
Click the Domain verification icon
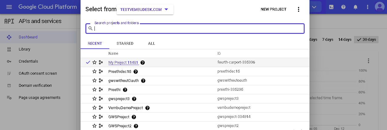pos(9,86)
